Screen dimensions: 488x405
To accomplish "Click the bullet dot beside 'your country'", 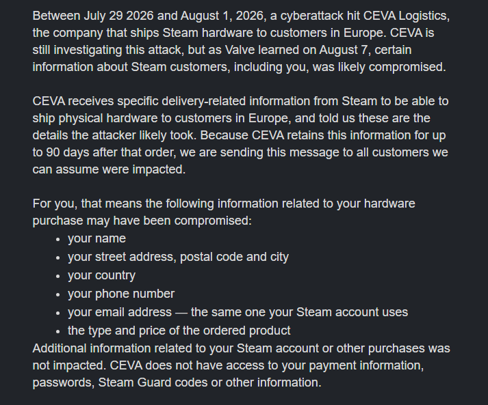I will coord(58,276).
